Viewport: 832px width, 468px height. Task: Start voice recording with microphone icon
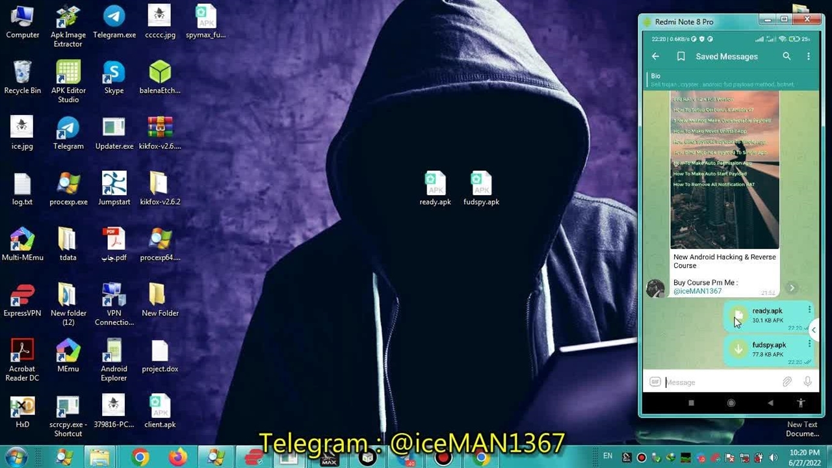[808, 382]
